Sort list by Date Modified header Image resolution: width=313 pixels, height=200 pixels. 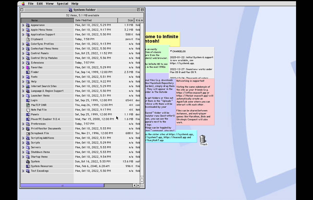96,20
